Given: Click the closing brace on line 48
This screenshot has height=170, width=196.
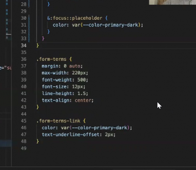Looking at the screenshot, I should 38,141.
